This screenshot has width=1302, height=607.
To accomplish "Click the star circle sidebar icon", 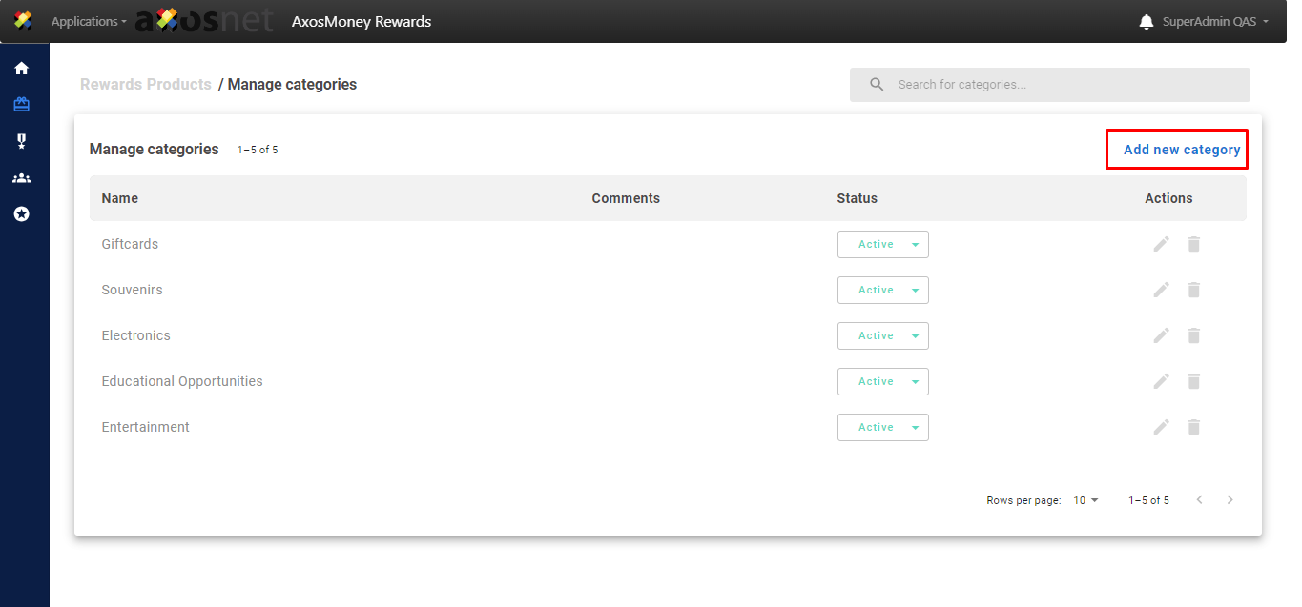I will [21, 214].
